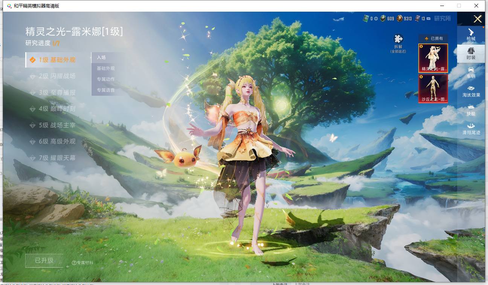This screenshot has height=285, width=488.
Task: Click the 研究进度 1/7 progress text
Action: pos(43,43)
